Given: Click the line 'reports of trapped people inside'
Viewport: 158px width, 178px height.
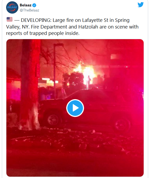Looking at the screenshot, I should [x=43, y=33].
